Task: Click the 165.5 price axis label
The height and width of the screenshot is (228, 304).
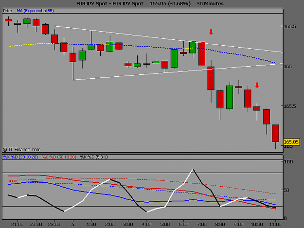Action: pos(290,106)
